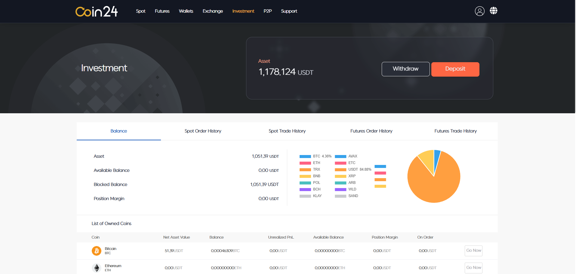Click Go Now for Bitcoin

[x=473, y=251]
